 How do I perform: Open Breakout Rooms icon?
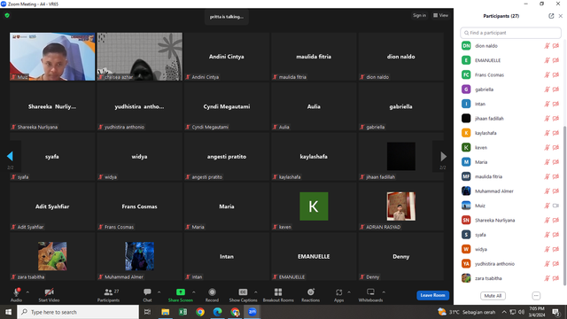tap(278, 292)
